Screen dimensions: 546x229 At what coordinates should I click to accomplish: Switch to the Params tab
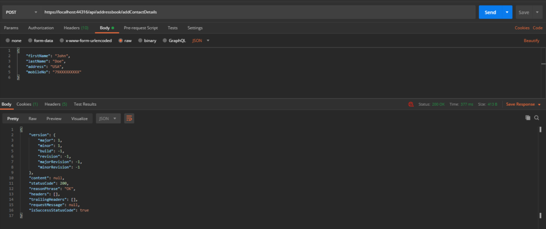tap(11, 28)
